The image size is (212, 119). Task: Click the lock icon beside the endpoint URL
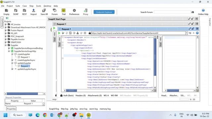[x=90, y=33]
